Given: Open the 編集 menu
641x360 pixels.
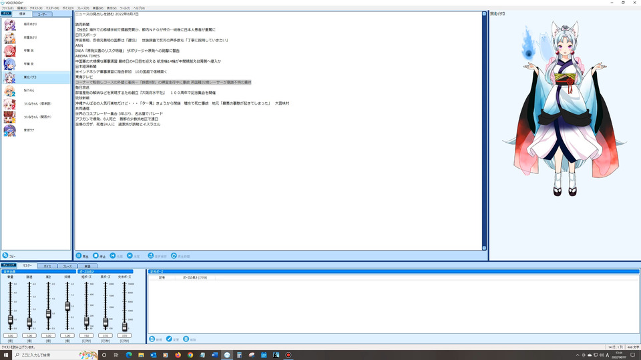Looking at the screenshot, I should click(21, 8).
